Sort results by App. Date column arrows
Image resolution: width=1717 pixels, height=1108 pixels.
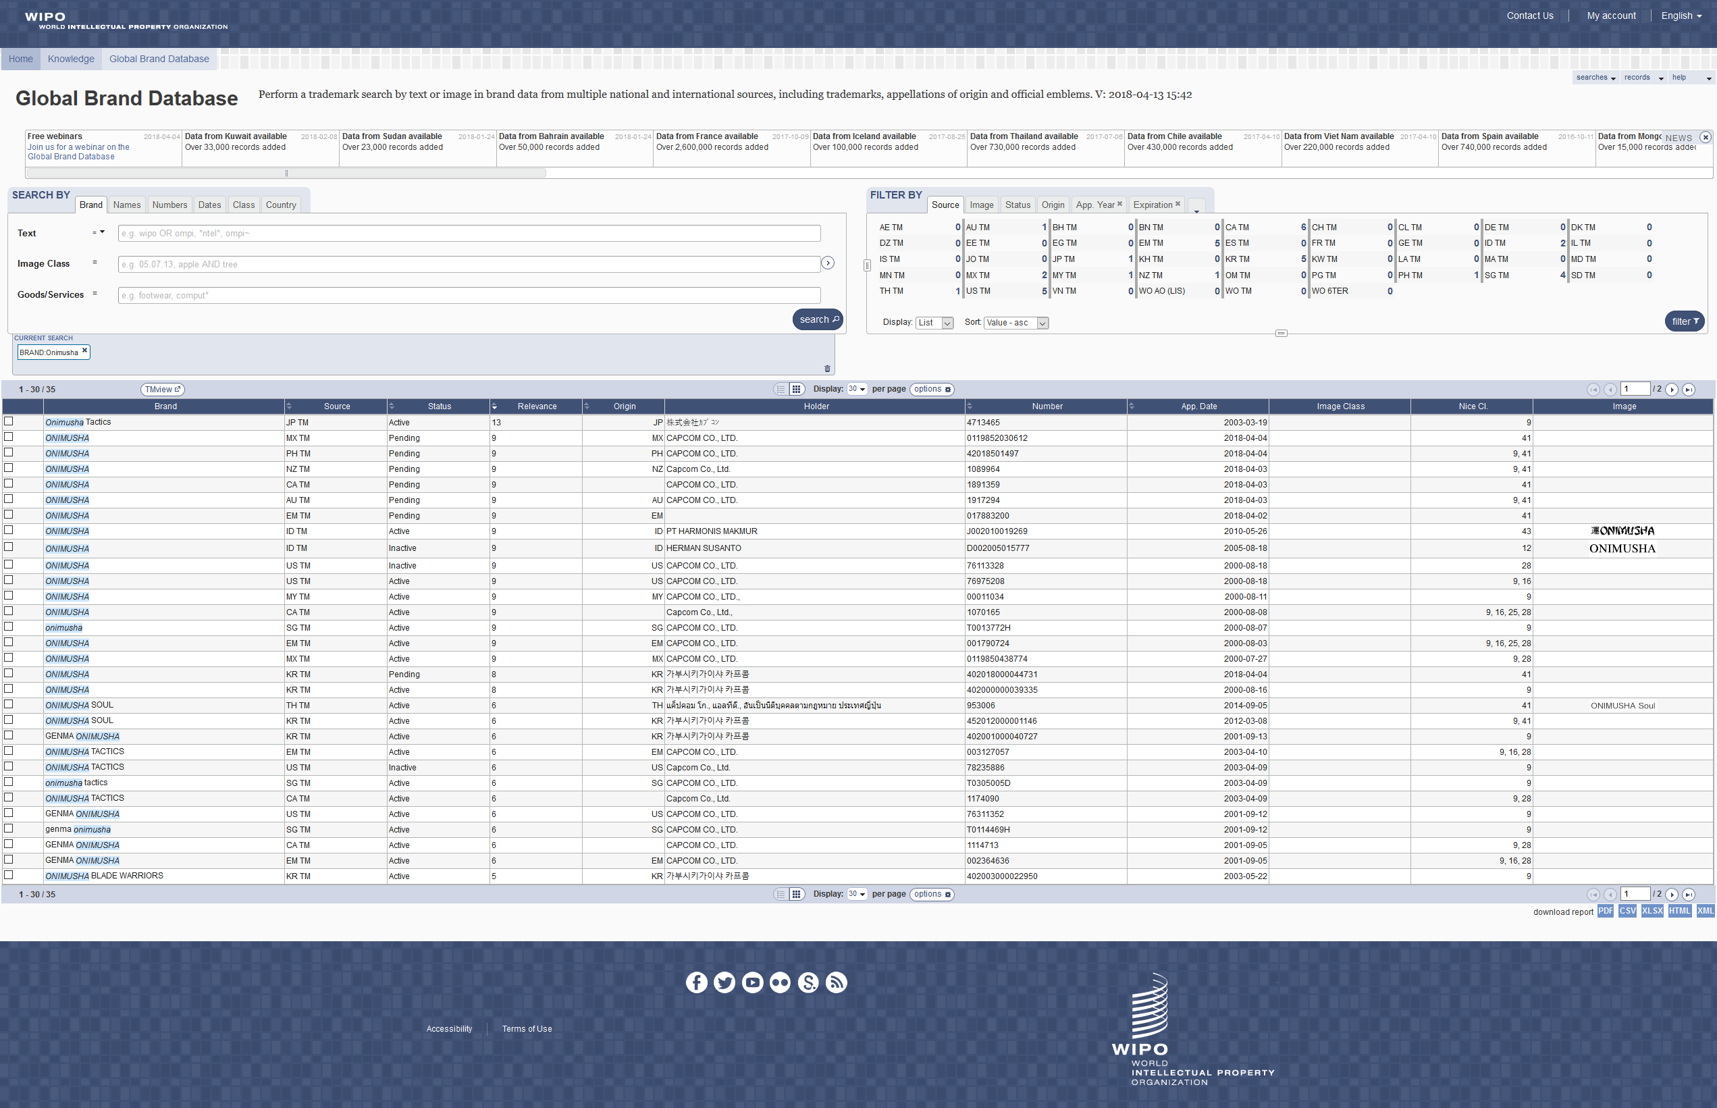[x=1132, y=406]
